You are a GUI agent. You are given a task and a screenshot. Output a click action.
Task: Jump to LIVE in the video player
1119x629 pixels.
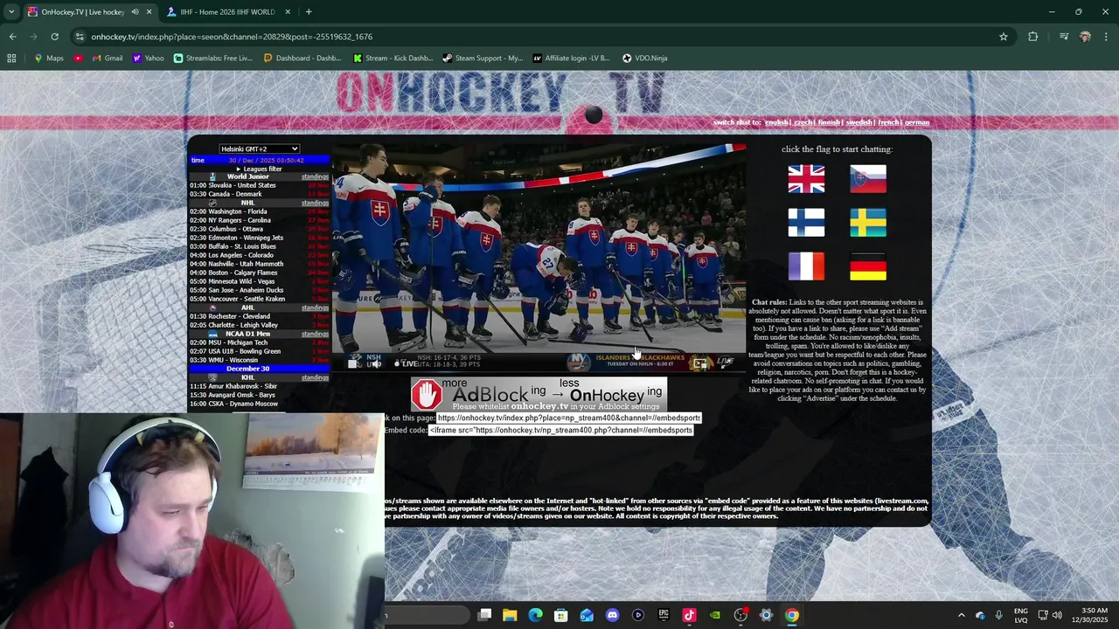click(407, 363)
